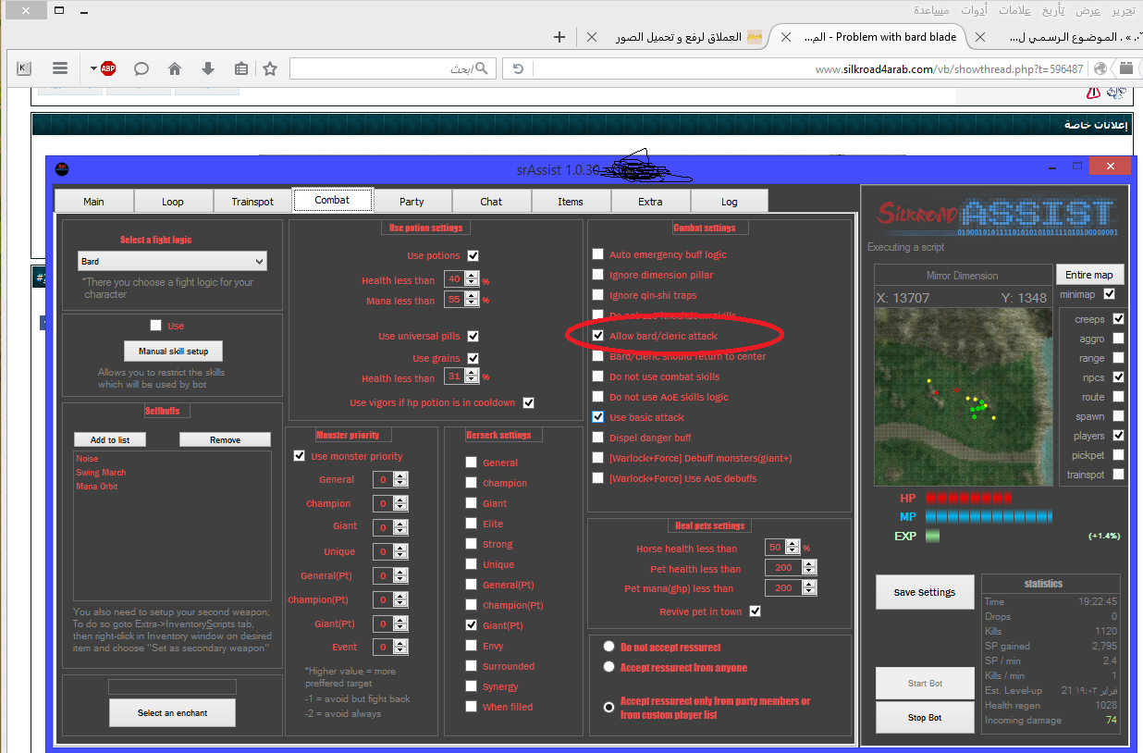Viewport: 1143px width, 753px height.
Task: Increase the Health less than 40 value
Action: (x=472, y=276)
